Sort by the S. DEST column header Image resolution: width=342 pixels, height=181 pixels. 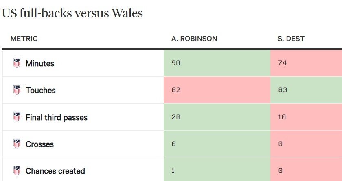(x=291, y=39)
